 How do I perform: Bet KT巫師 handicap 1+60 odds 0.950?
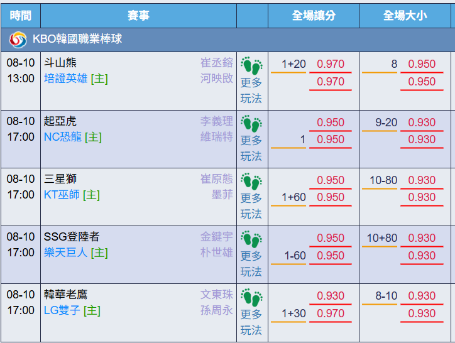click(330, 197)
